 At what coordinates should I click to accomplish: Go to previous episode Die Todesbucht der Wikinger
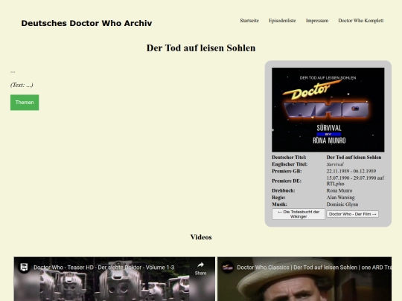coord(299,214)
